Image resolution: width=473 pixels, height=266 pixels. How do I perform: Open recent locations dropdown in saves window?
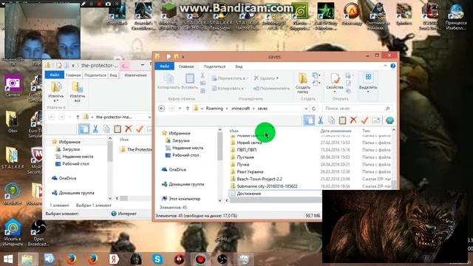click(x=180, y=109)
